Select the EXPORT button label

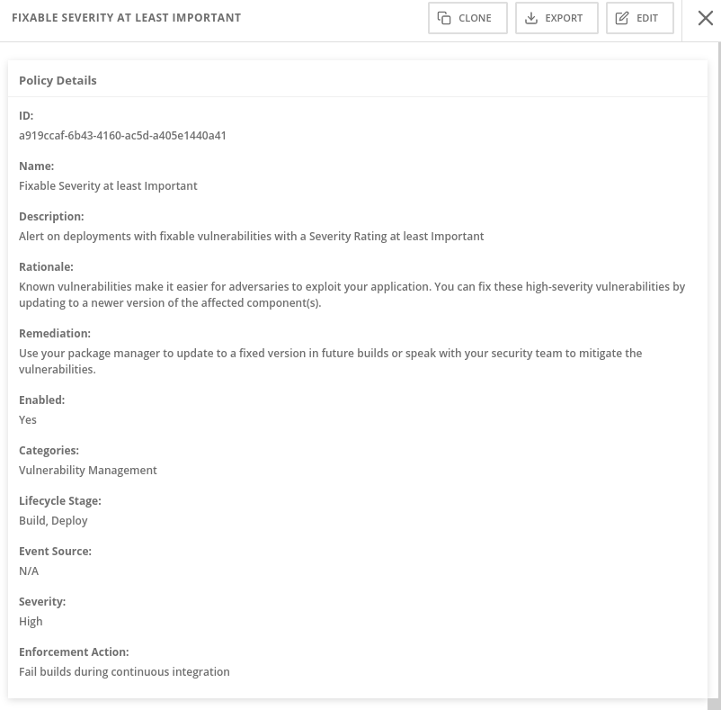(x=564, y=18)
